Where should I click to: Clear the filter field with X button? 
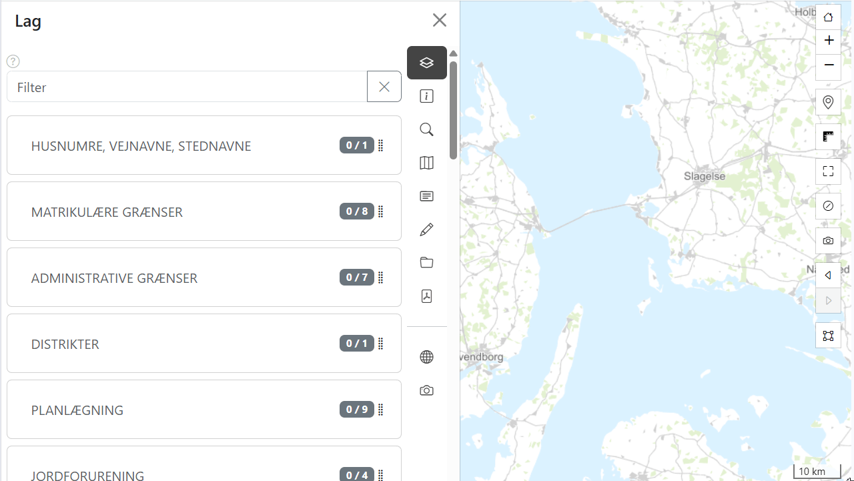tap(384, 87)
